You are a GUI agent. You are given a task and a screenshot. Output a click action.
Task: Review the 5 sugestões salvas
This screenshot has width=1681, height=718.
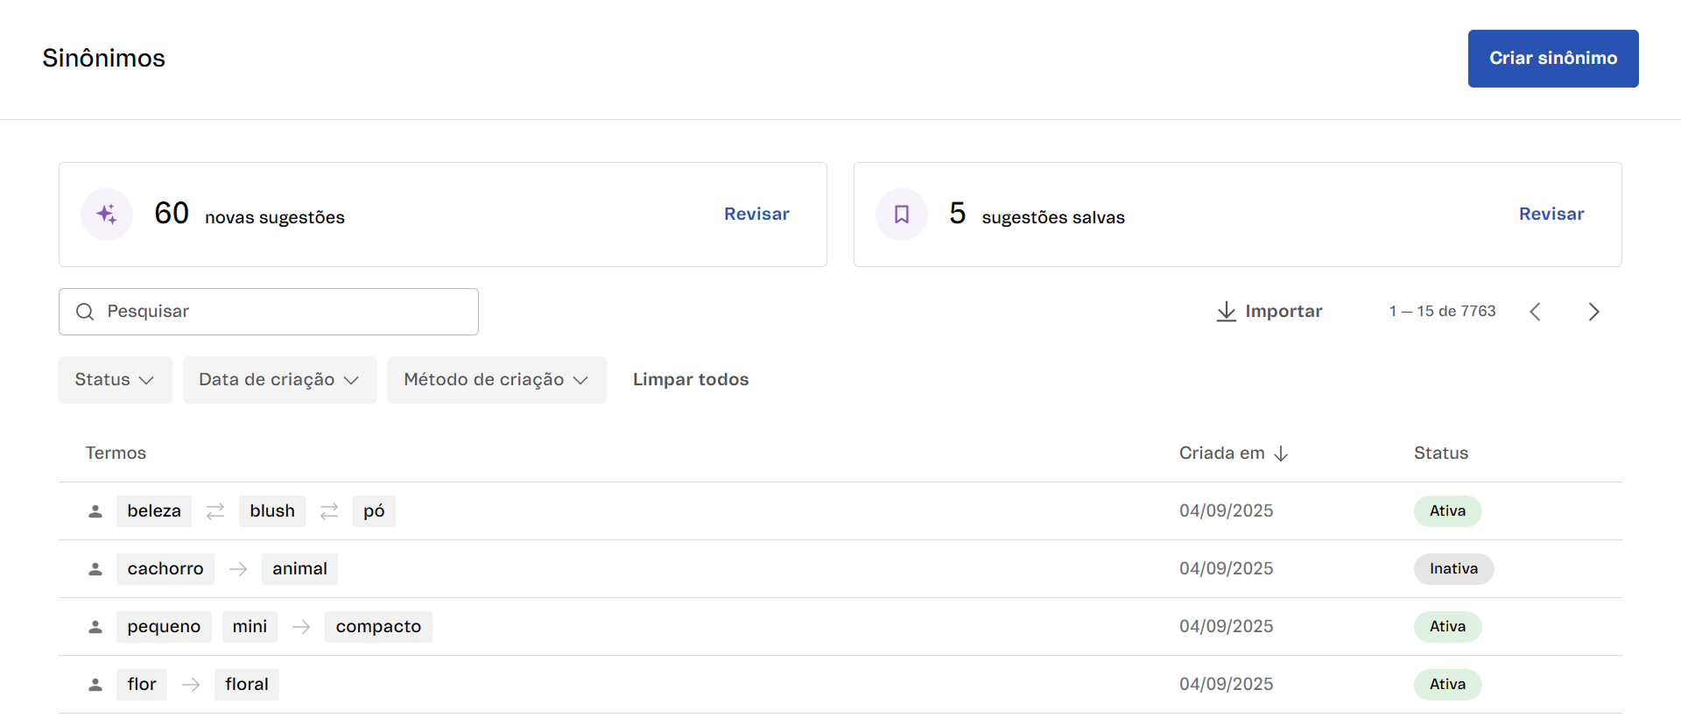pyautogui.click(x=1551, y=215)
